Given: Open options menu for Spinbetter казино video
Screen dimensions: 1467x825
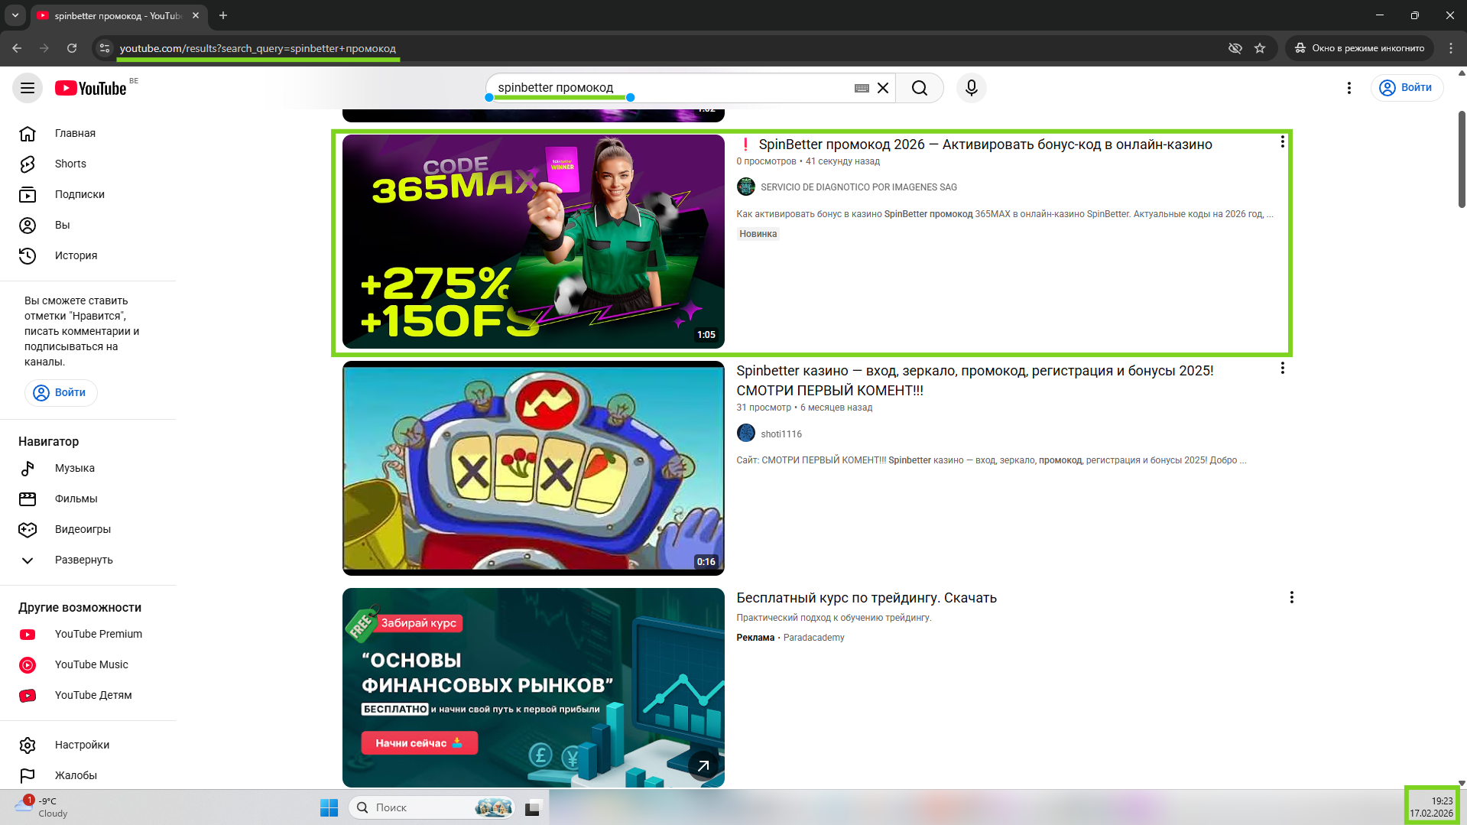Looking at the screenshot, I should [x=1282, y=369].
